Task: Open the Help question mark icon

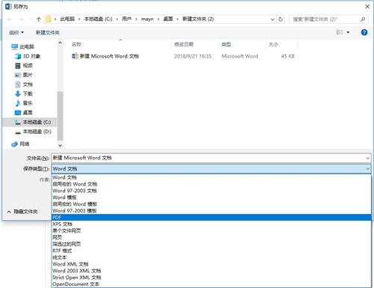Action: (364, 32)
